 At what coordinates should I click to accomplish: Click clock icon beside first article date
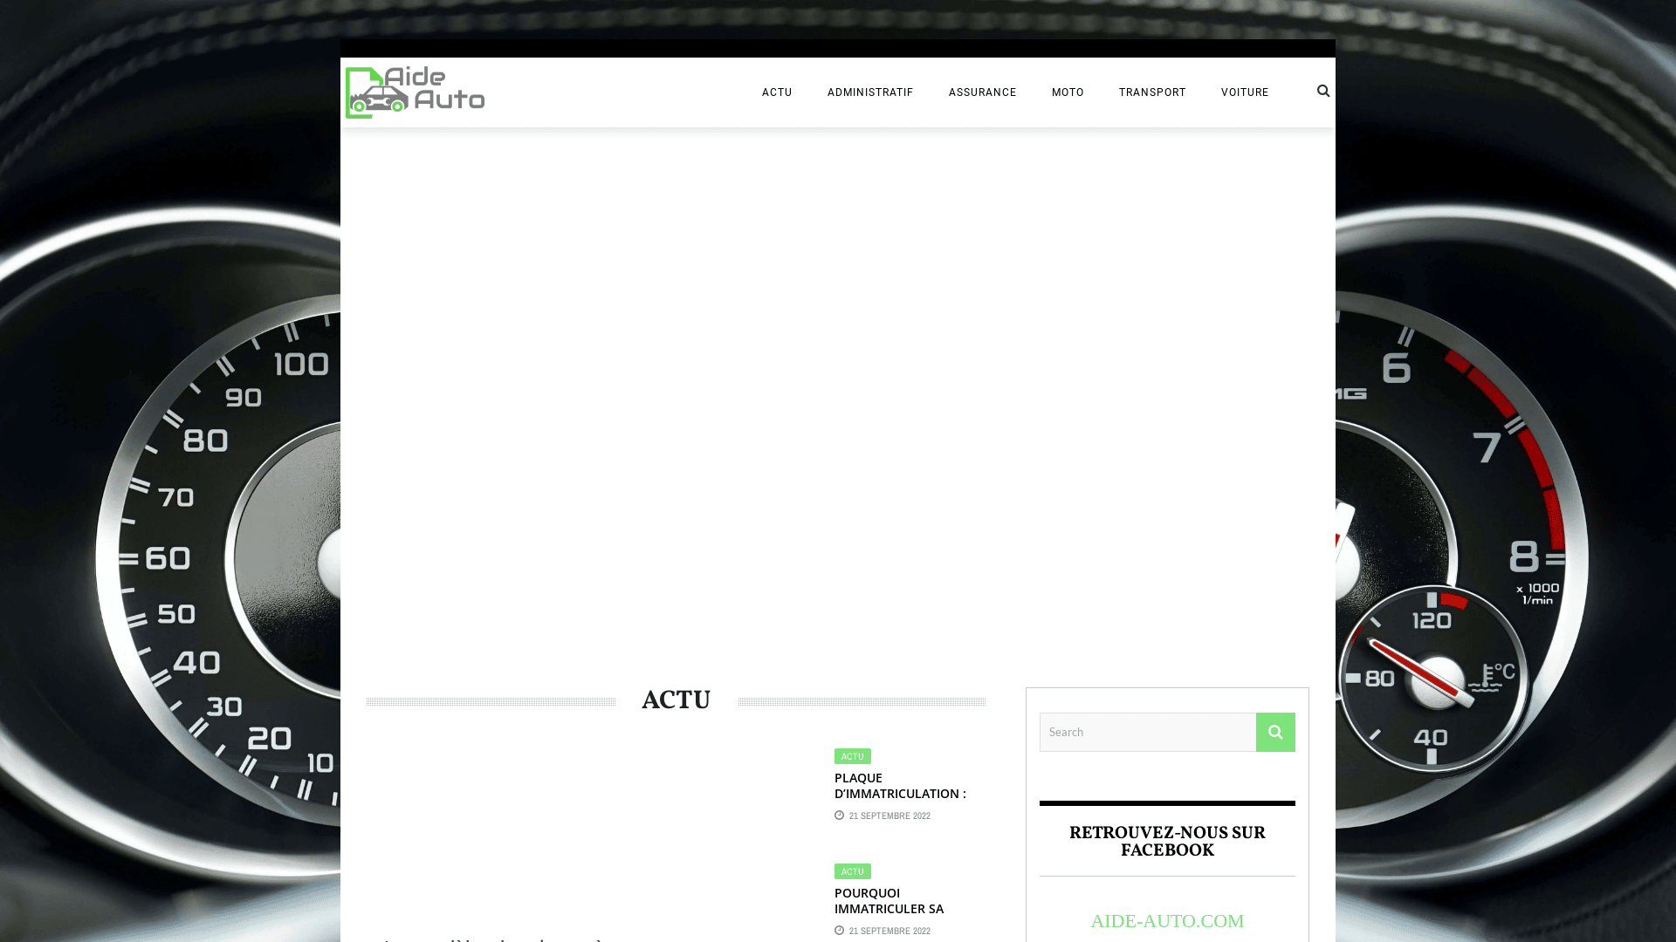pos(840,816)
